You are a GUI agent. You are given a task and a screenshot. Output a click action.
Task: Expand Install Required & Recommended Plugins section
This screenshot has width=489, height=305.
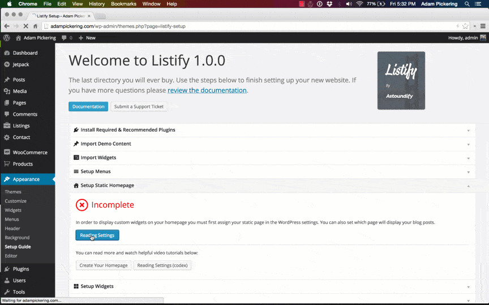[x=272, y=130]
